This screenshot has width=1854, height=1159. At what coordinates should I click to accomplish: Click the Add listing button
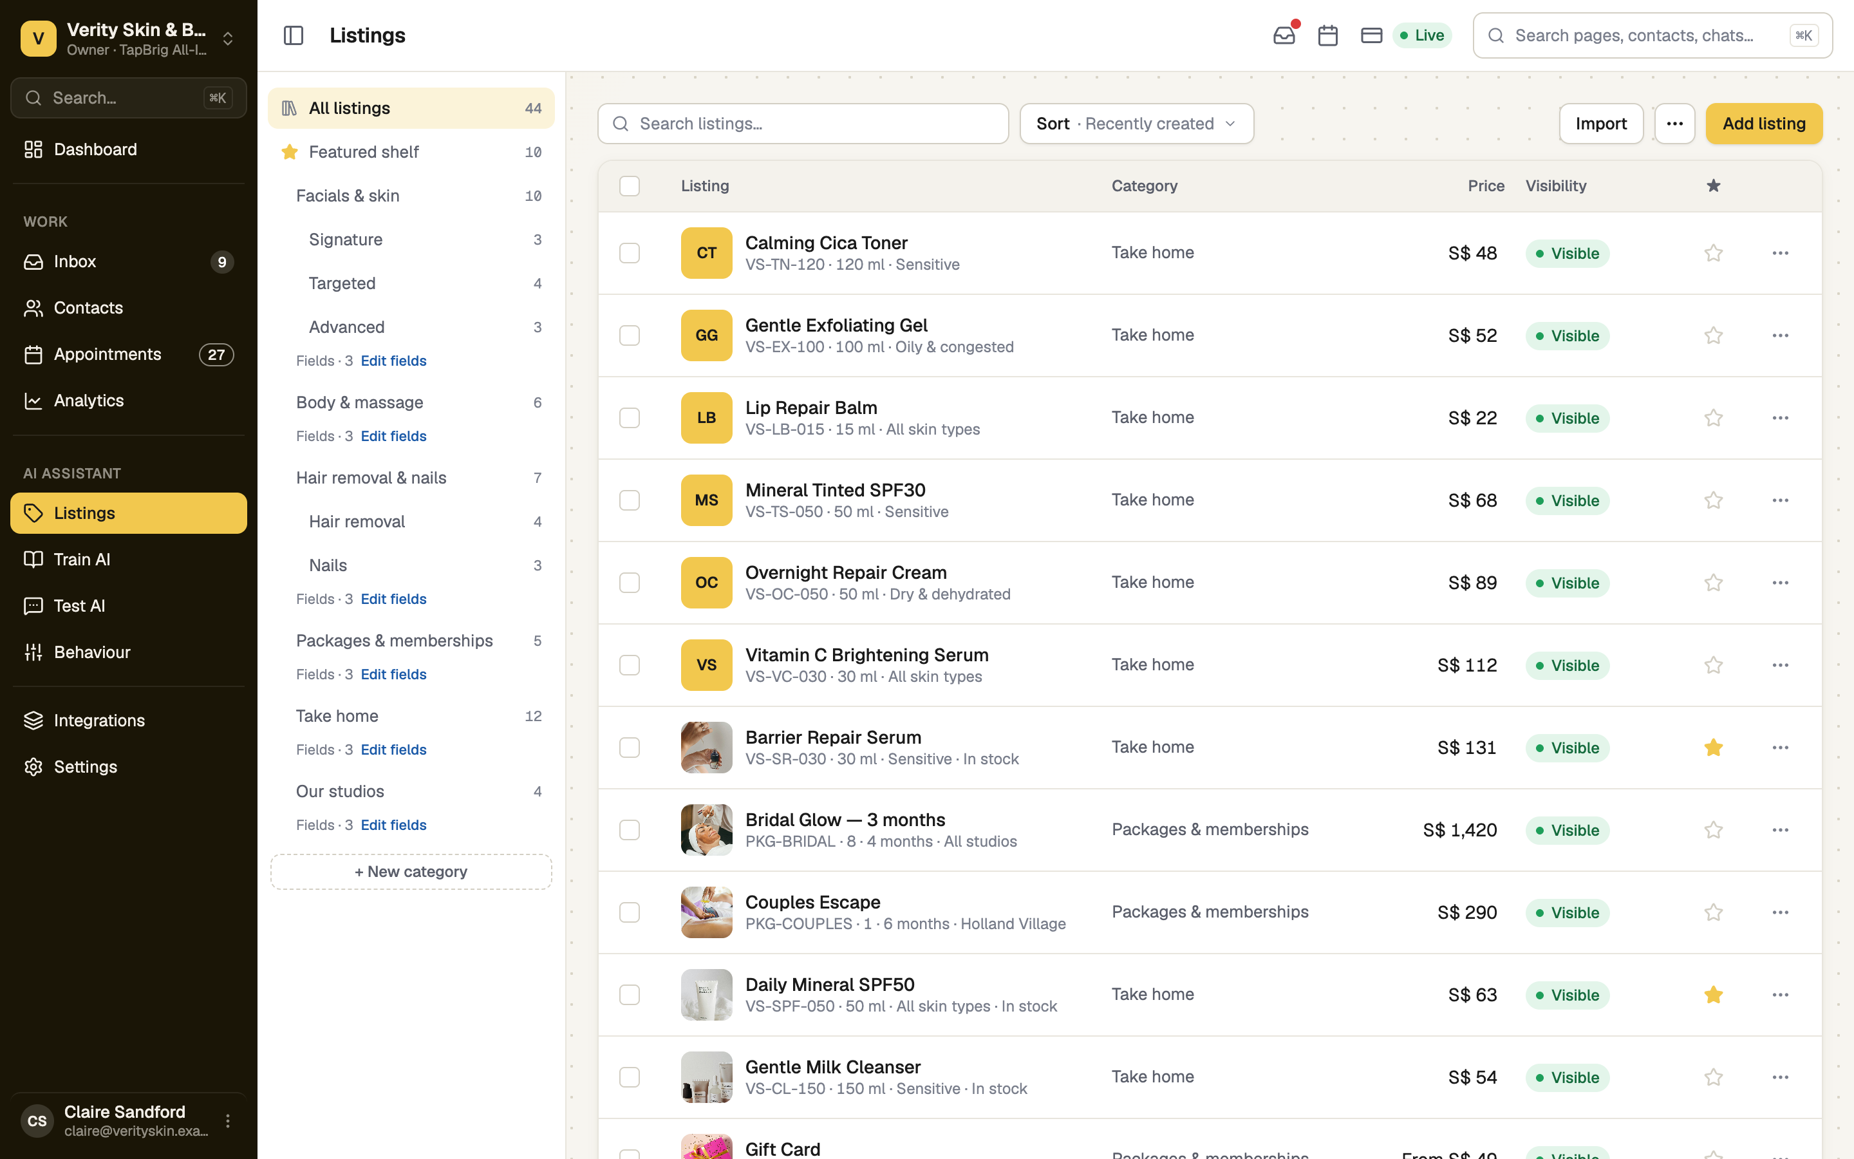pos(1764,124)
